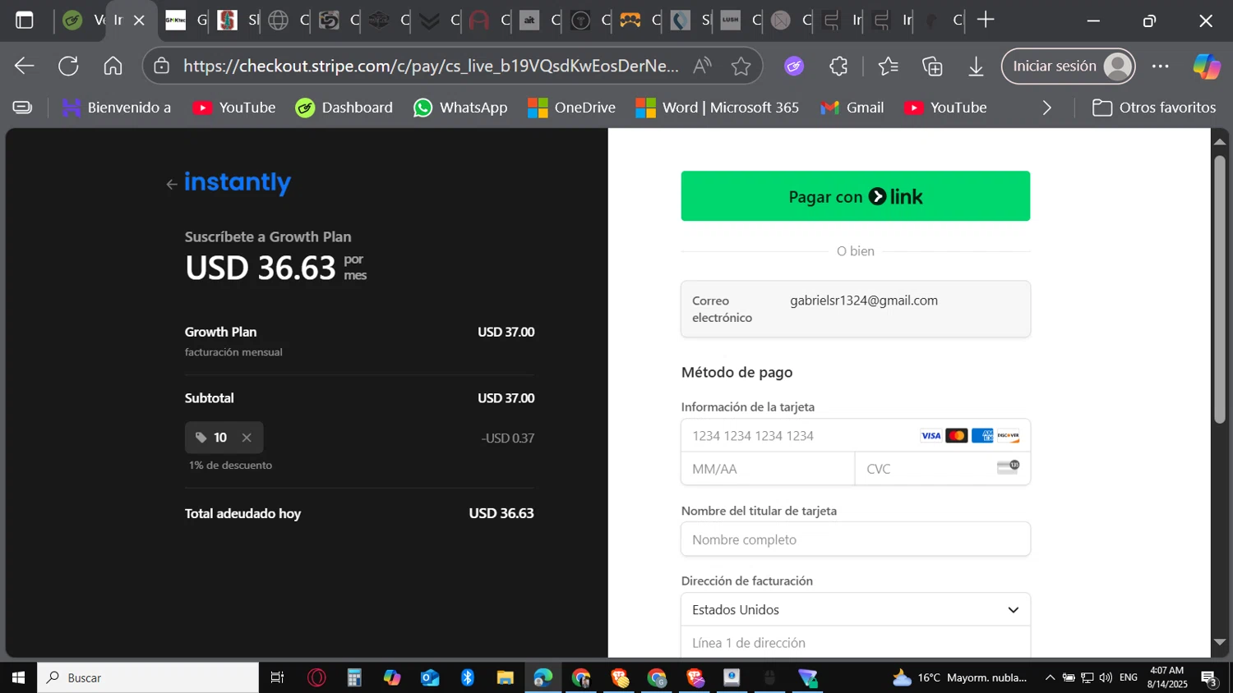This screenshot has height=693, width=1233.
Task: Open the File Explorer taskbar icon
Action: 506,678
